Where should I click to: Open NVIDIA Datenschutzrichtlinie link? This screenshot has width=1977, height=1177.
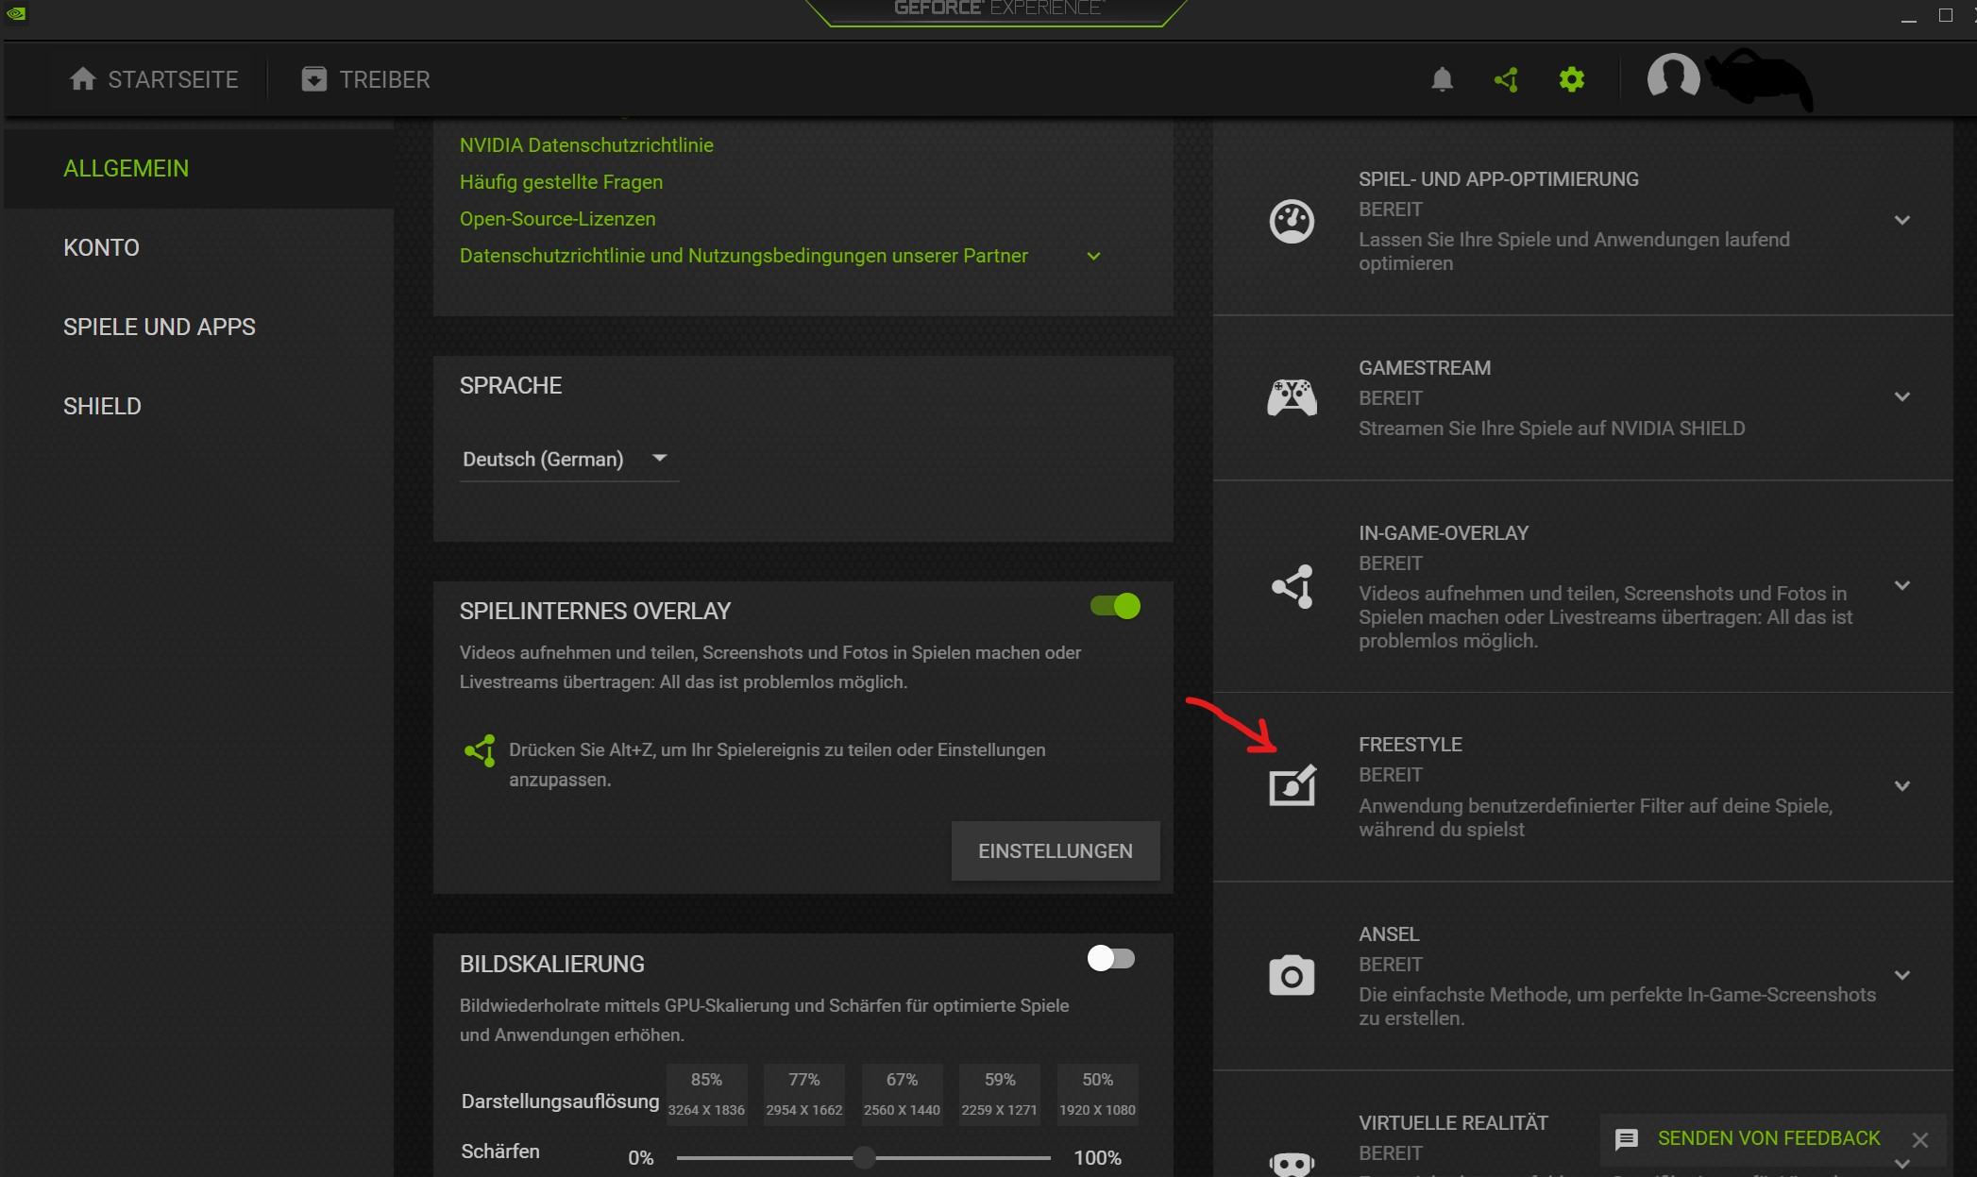[586, 145]
